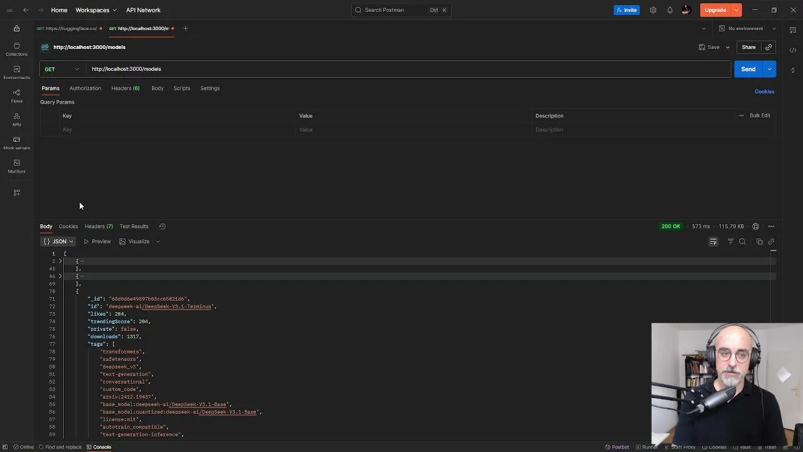Open response network globe icon

755,227
